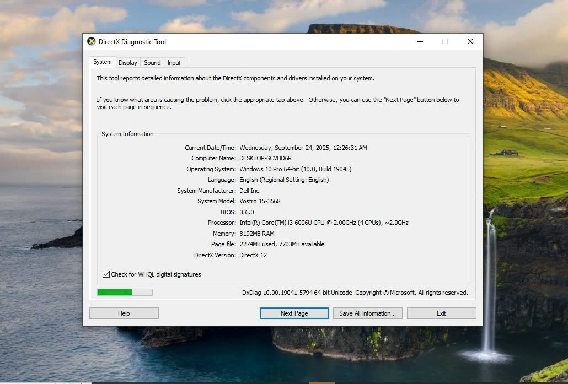Select the System tab
568x384 pixels.
(103, 62)
